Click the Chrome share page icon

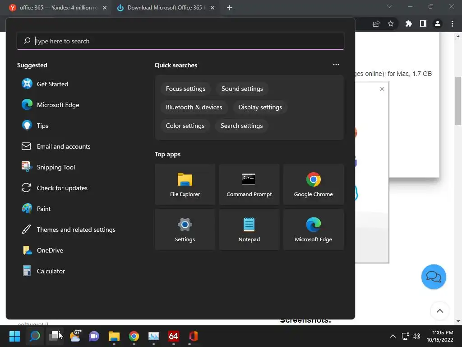click(x=376, y=23)
